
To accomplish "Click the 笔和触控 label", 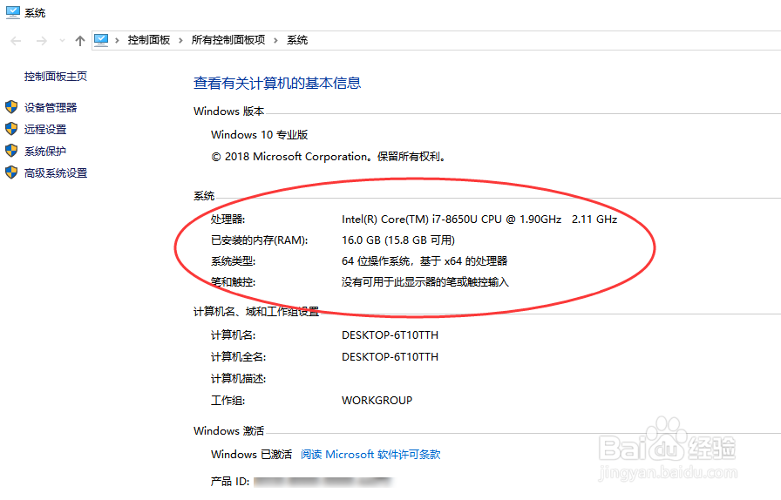I will (233, 282).
